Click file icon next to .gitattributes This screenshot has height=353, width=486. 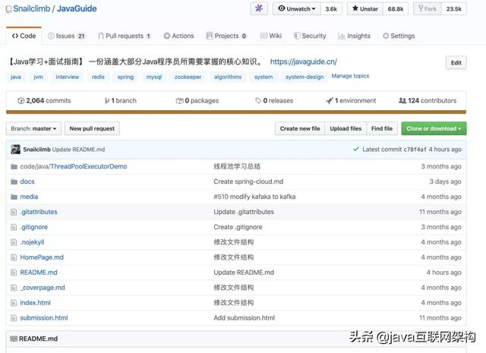pos(14,212)
